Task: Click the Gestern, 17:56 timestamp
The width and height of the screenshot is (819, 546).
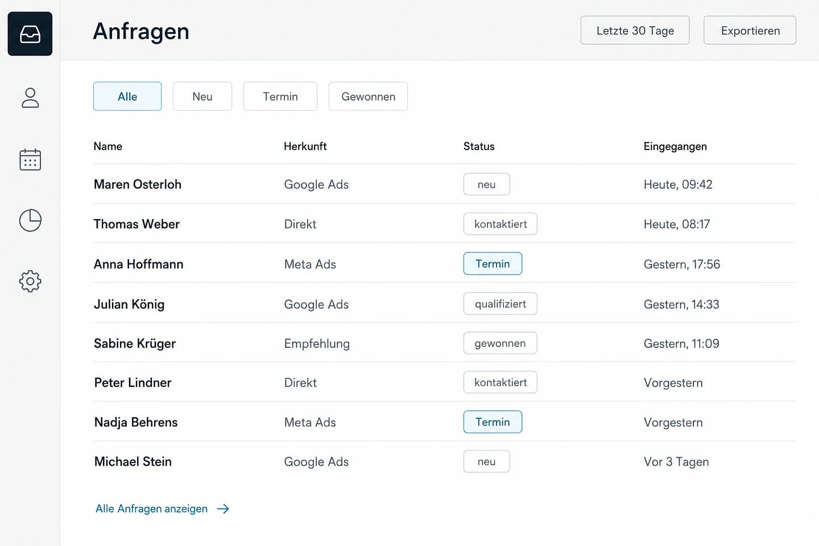Action: coord(682,264)
